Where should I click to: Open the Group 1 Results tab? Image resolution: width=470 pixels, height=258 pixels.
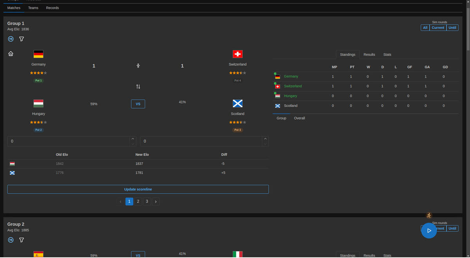pos(369,55)
